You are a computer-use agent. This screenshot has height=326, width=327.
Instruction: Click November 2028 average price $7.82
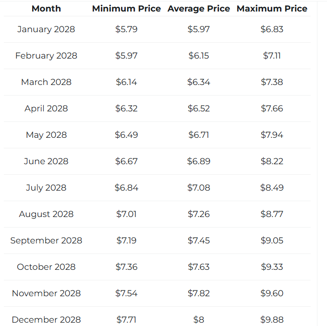click(198, 293)
